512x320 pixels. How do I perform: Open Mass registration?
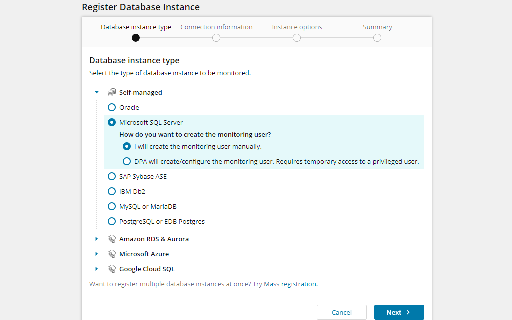point(290,284)
